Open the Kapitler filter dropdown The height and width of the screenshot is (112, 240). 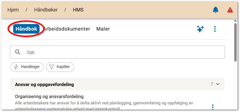click(x=60, y=67)
